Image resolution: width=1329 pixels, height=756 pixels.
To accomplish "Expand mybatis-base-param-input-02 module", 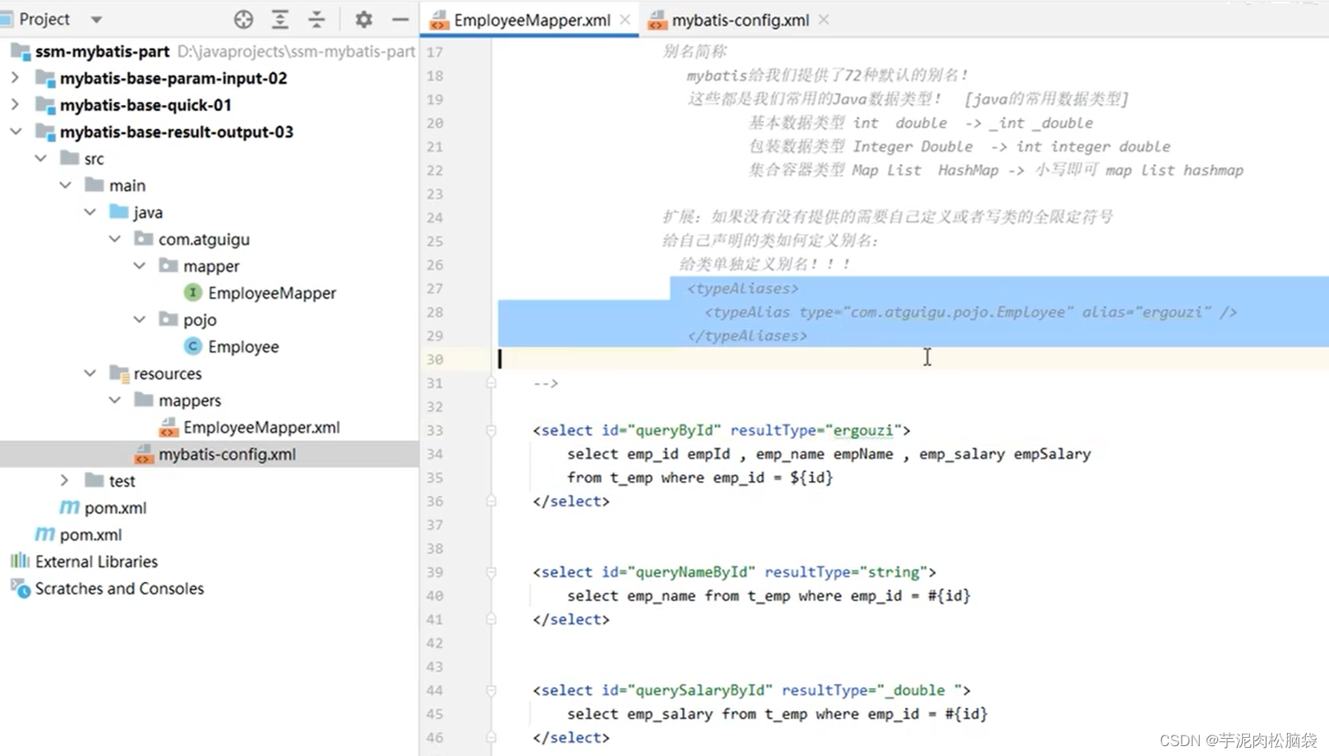I will click(x=15, y=78).
